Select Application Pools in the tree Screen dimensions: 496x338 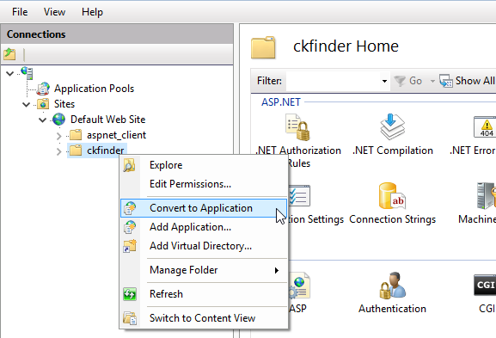94,89
